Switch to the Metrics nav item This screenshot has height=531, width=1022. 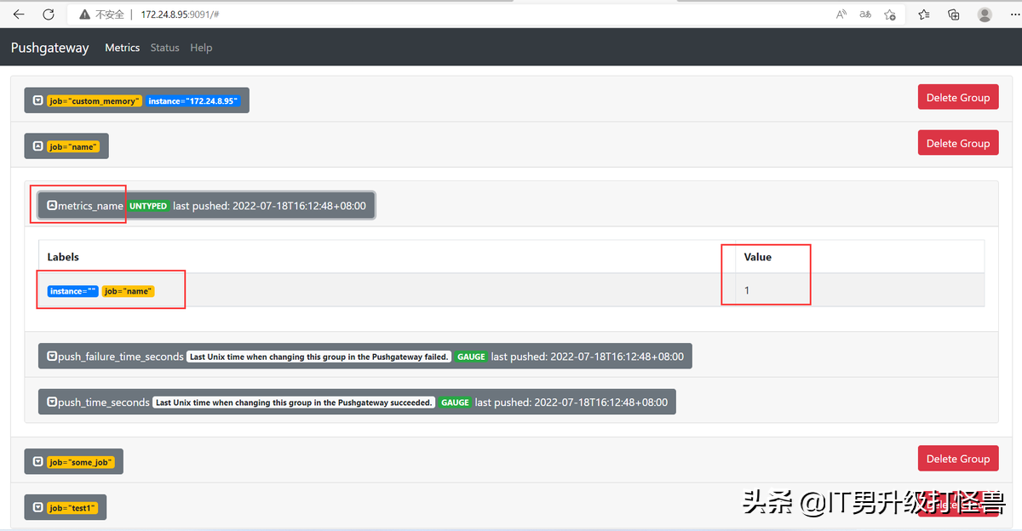pyautogui.click(x=122, y=48)
